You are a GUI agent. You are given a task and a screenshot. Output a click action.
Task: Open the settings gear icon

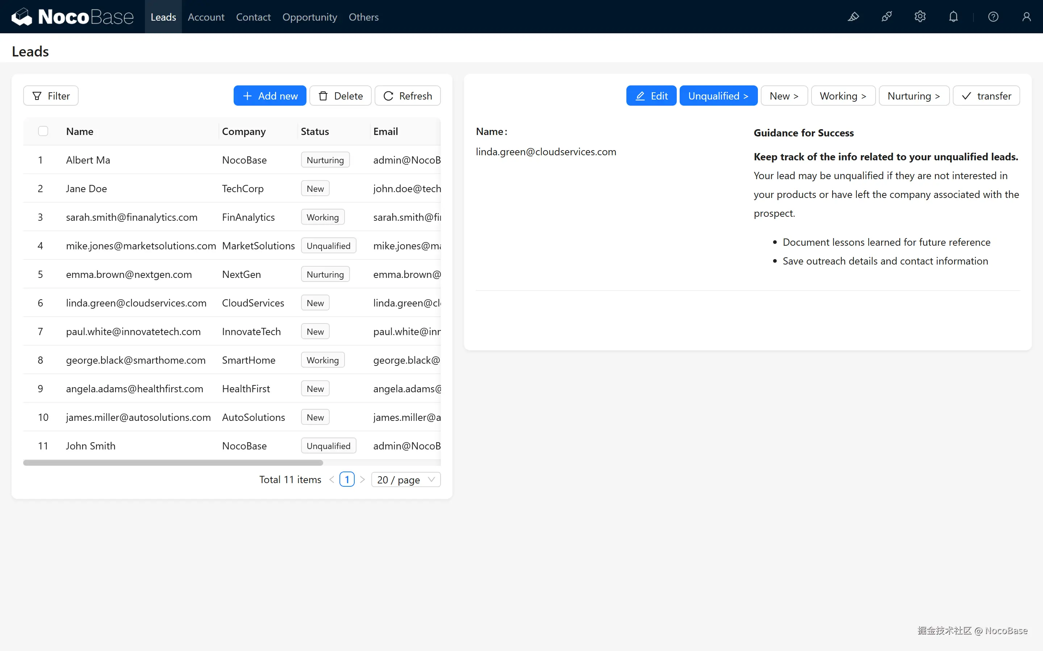920,17
